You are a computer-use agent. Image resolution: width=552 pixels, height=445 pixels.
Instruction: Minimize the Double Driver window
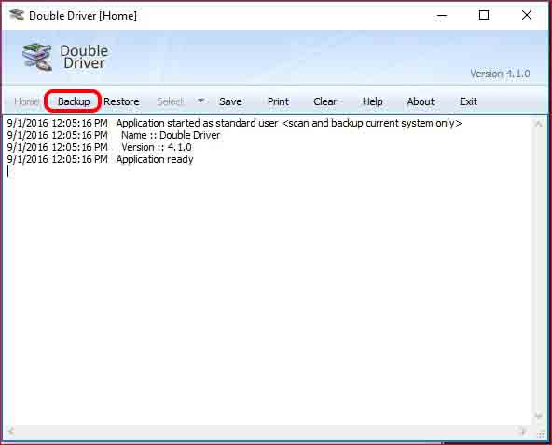(441, 16)
